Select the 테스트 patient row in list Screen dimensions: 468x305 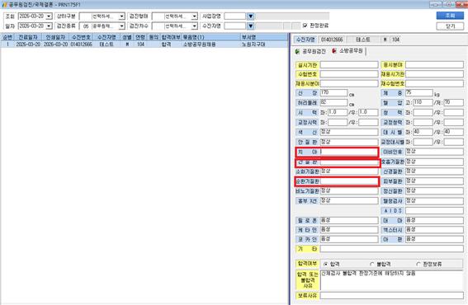tap(144, 45)
